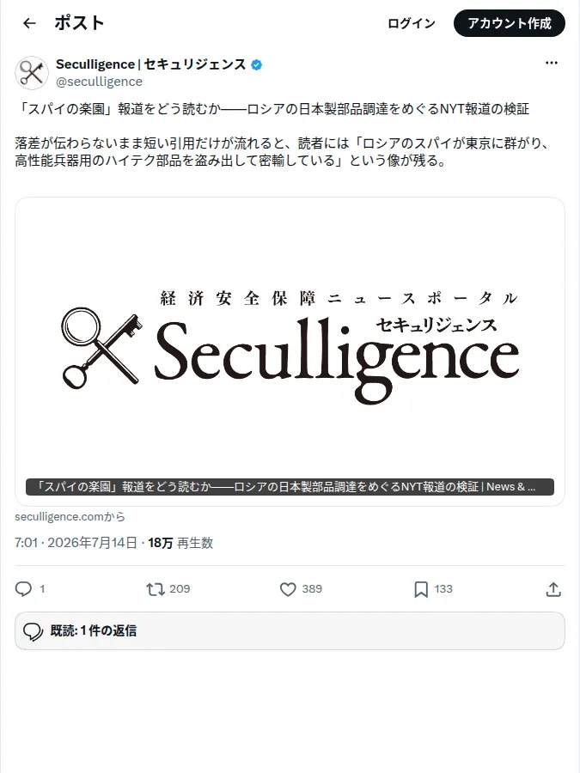The width and height of the screenshot is (580, 773).
Task: Open the Seculligence profile avatar
Action: [x=32, y=73]
